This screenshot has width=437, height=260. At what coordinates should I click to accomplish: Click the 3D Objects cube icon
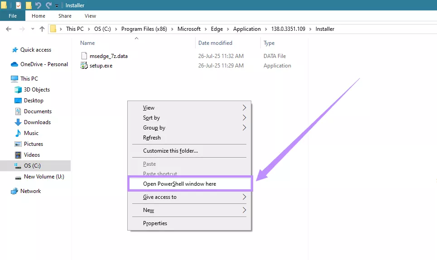coord(18,89)
